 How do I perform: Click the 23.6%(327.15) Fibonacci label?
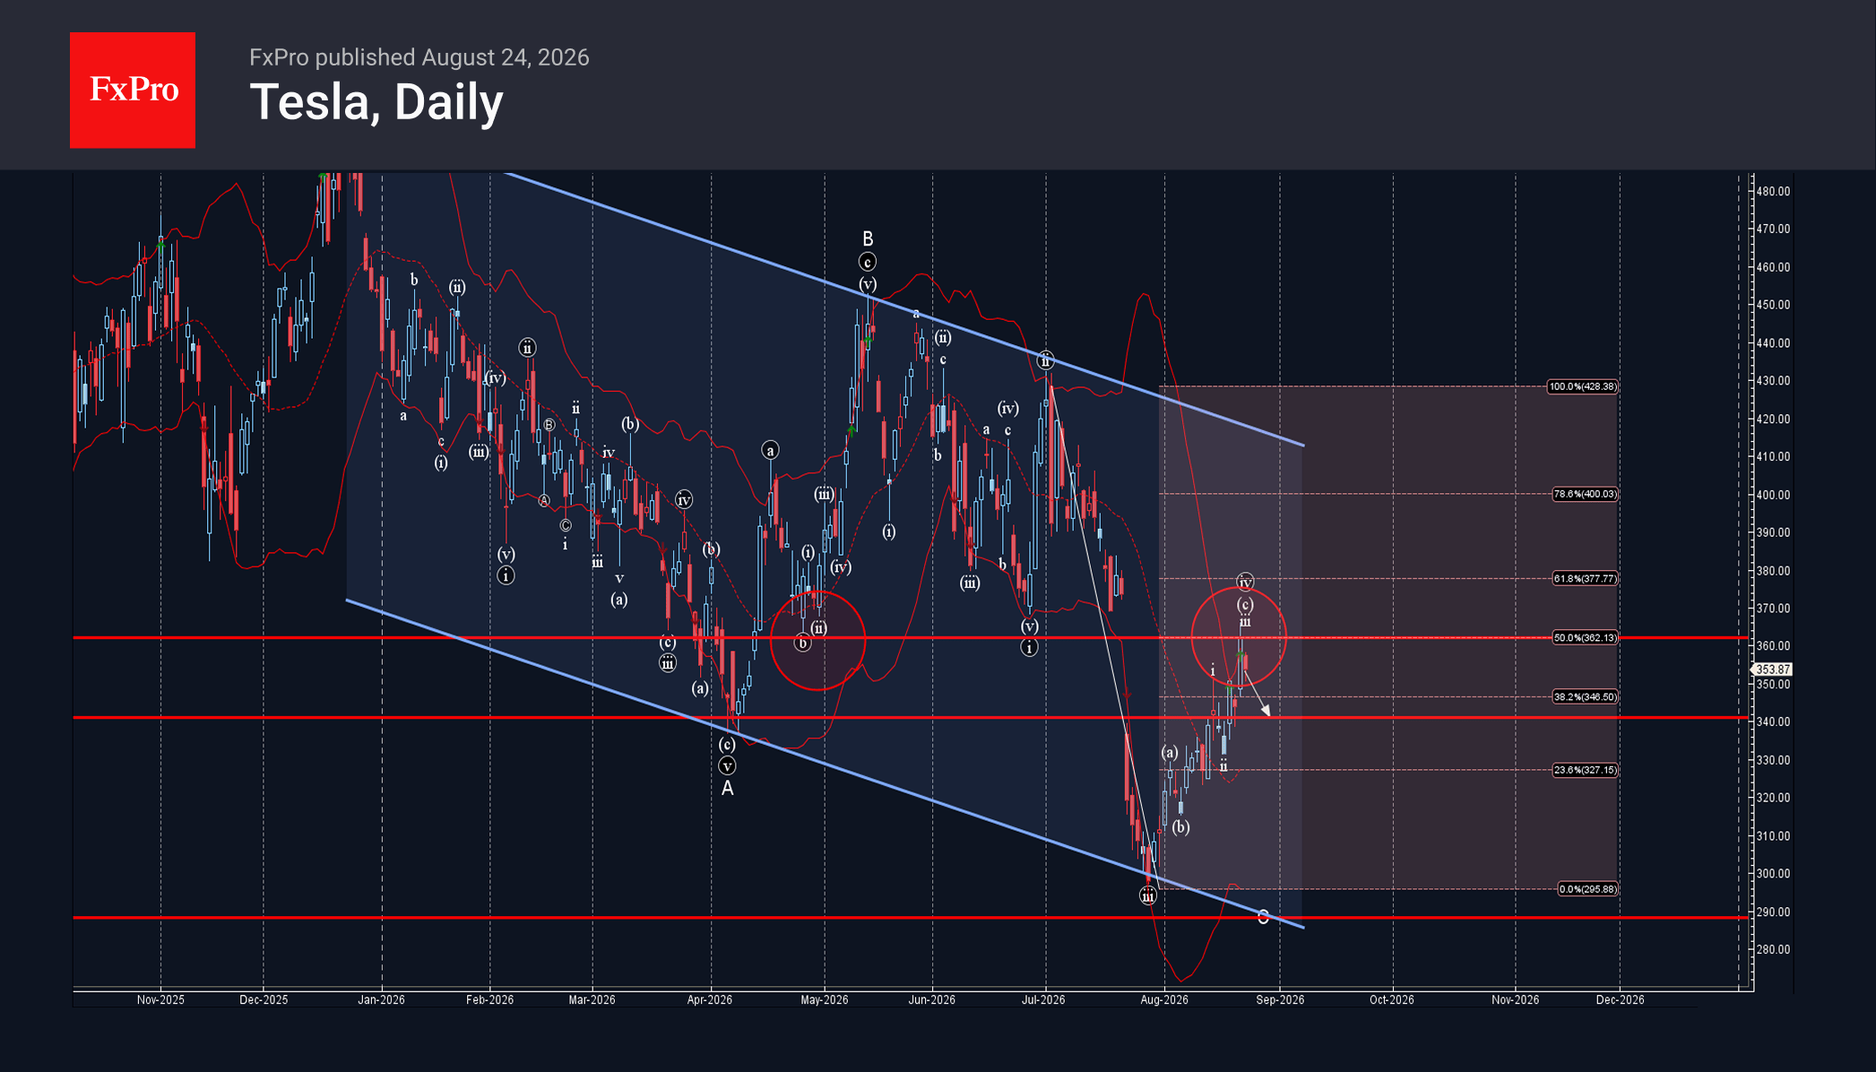click(x=1585, y=771)
